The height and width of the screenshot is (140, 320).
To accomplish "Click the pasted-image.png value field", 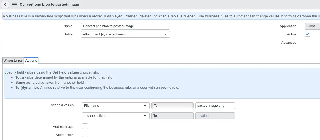I will [215, 106].
